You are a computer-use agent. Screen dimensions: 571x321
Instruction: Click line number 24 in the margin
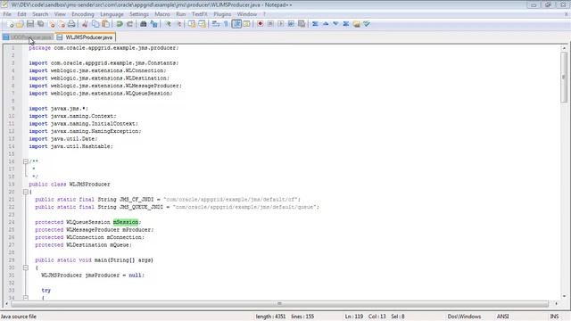coord(12,222)
